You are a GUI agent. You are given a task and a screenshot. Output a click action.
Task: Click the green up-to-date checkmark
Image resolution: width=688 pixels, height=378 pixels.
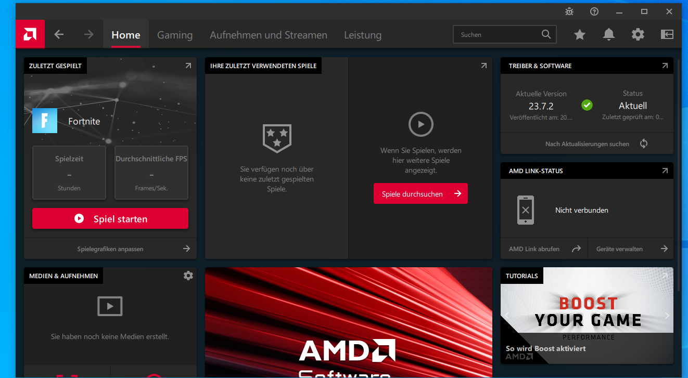pyautogui.click(x=587, y=106)
